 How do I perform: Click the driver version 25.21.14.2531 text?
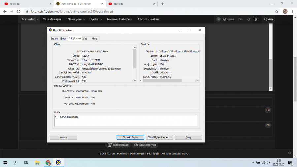click(x=167, y=56)
